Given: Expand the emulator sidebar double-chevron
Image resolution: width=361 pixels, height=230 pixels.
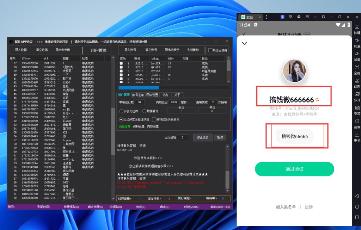Looking at the screenshot, I should coord(357,17).
